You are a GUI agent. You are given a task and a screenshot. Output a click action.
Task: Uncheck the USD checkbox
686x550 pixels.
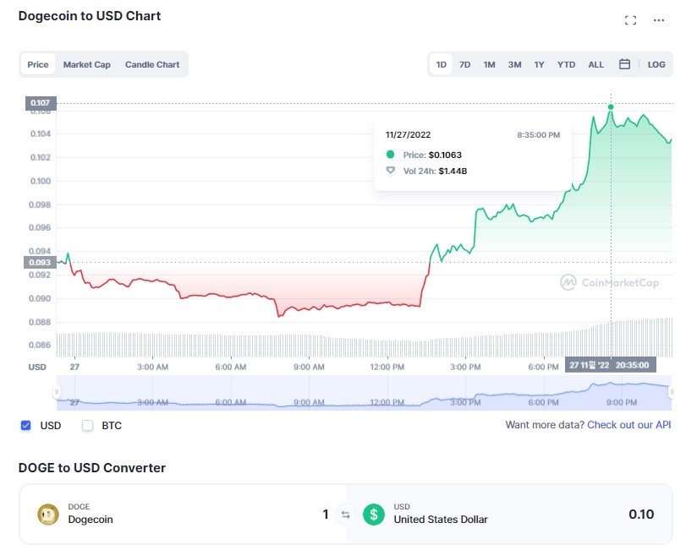26,426
